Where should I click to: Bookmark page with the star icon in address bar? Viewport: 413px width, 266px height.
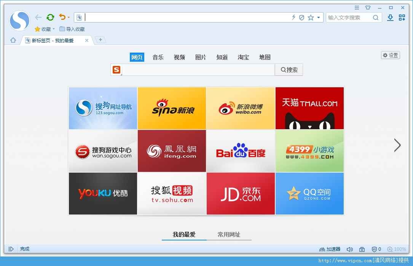pos(311,18)
